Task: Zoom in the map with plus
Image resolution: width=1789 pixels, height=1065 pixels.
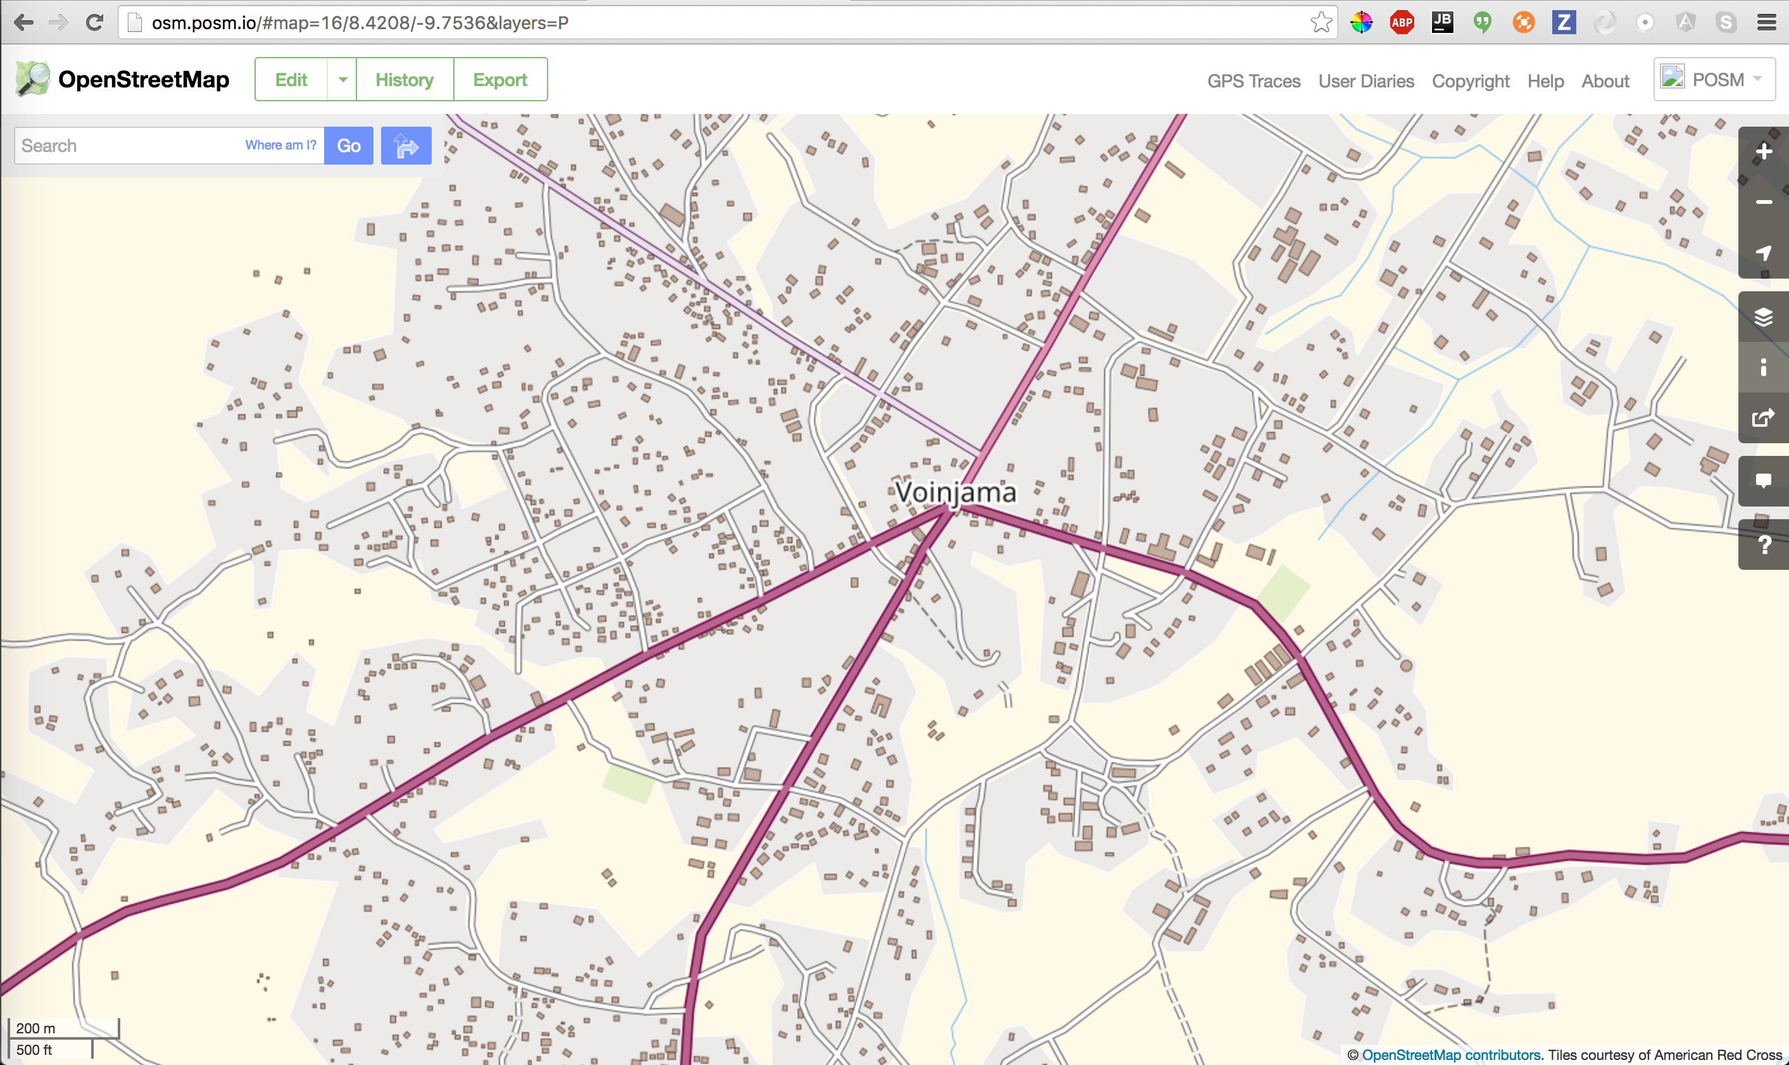Action: (x=1763, y=151)
